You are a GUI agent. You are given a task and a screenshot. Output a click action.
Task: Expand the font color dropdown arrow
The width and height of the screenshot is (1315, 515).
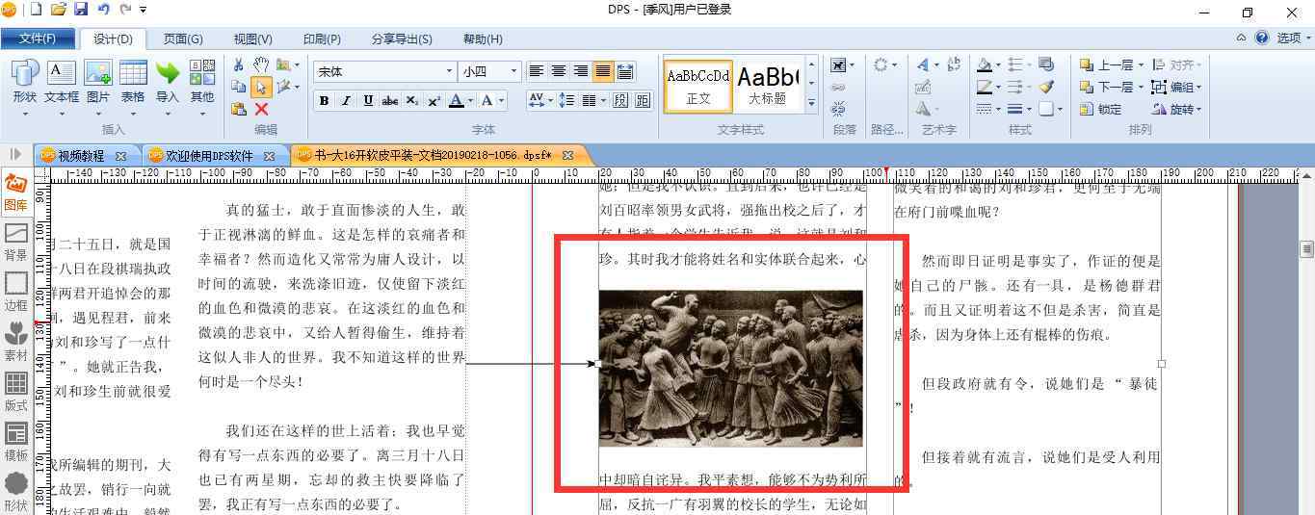(x=470, y=100)
